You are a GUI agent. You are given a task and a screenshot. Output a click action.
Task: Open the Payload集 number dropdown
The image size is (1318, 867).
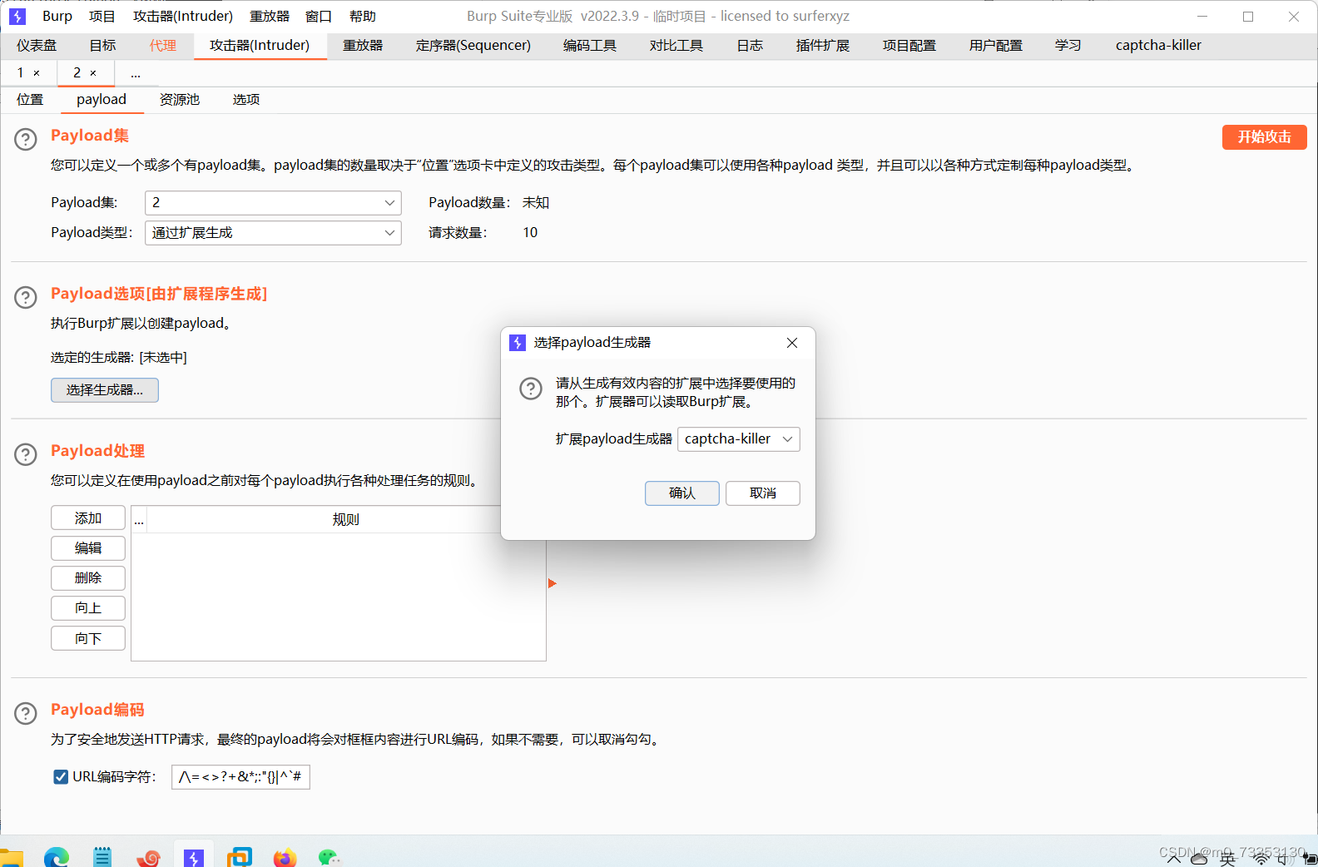pyautogui.click(x=273, y=203)
